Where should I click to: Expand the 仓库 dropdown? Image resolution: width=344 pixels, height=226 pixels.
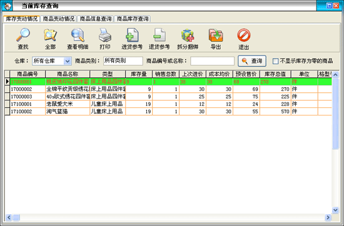click(x=68, y=61)
